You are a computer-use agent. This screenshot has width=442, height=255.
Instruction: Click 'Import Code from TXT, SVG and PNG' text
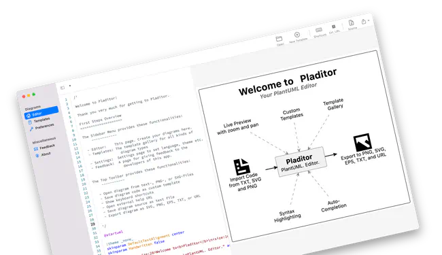coord(245,182)
